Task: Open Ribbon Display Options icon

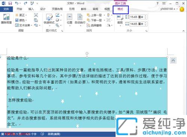Action: point(164,3)
